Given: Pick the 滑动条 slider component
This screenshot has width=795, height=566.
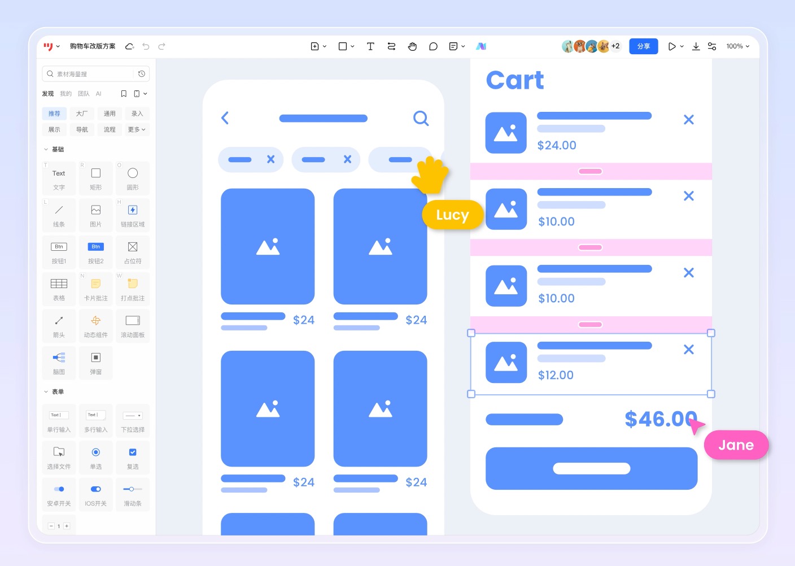Looking at the screenshot, I should [133, 495].
